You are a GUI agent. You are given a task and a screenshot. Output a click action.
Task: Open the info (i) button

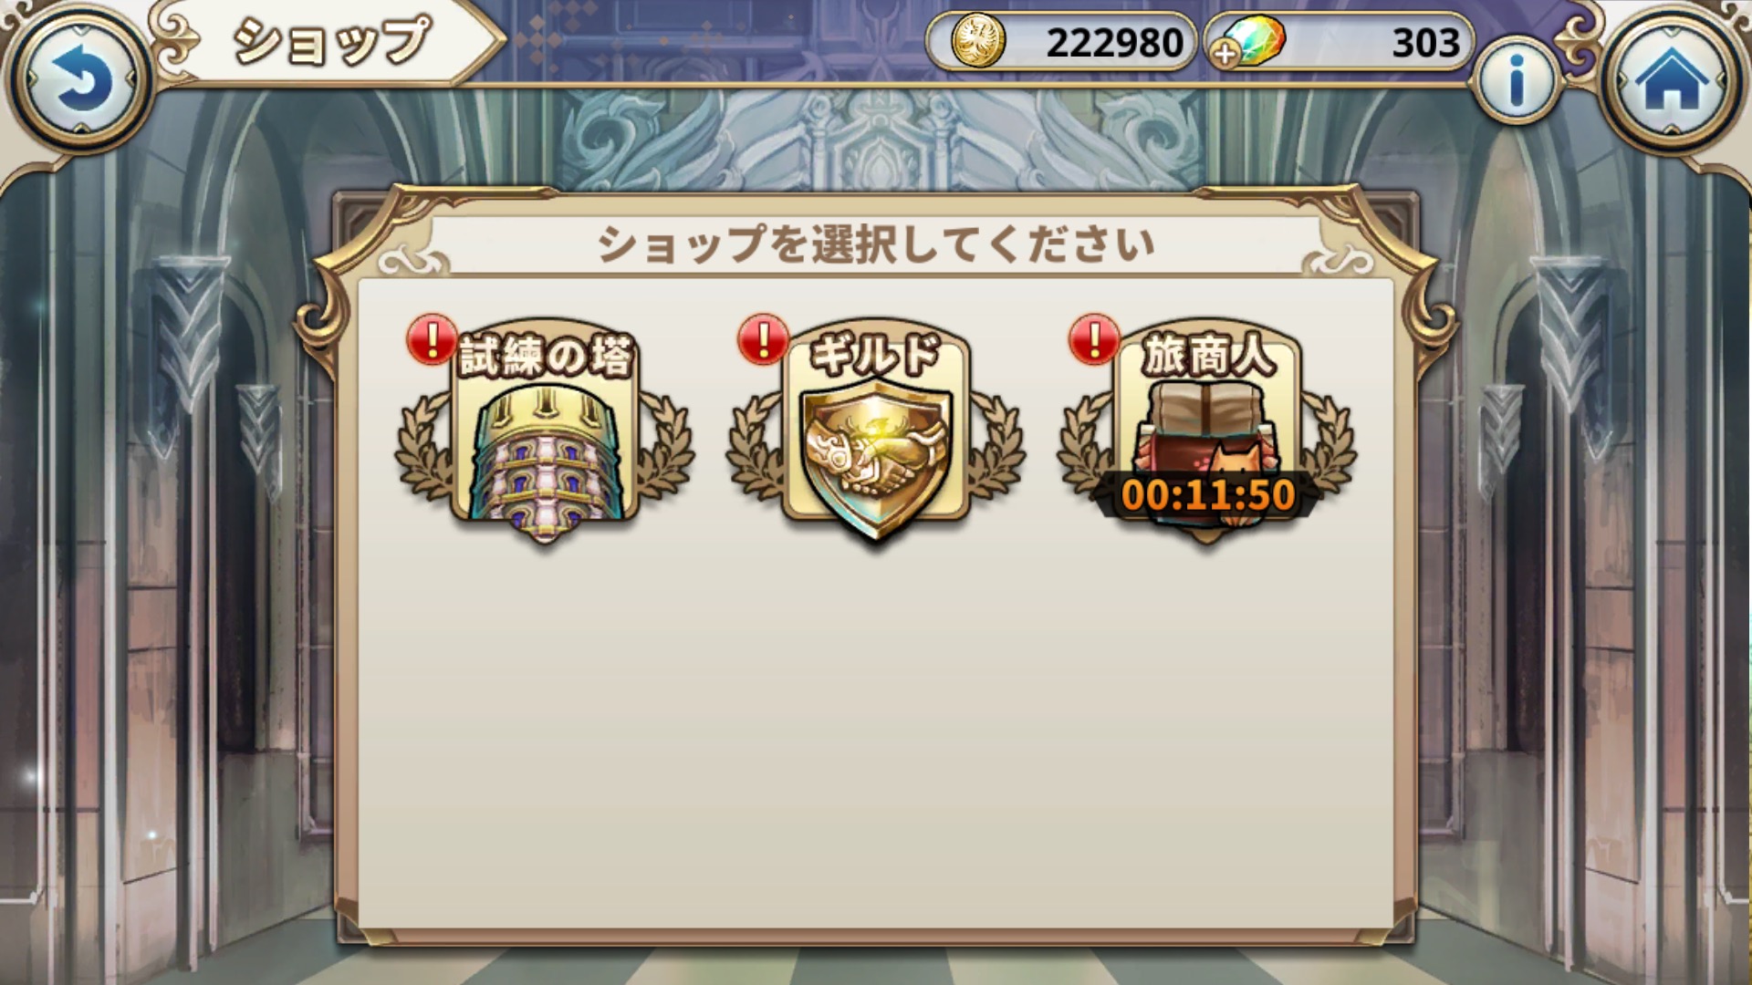coord(1517,81)
